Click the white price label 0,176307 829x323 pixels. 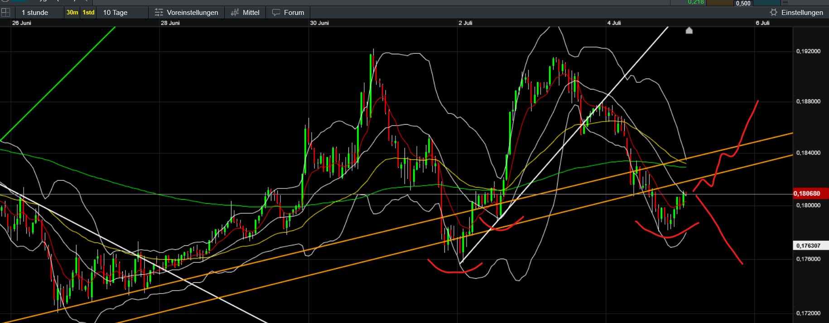[x=810, y=246]
